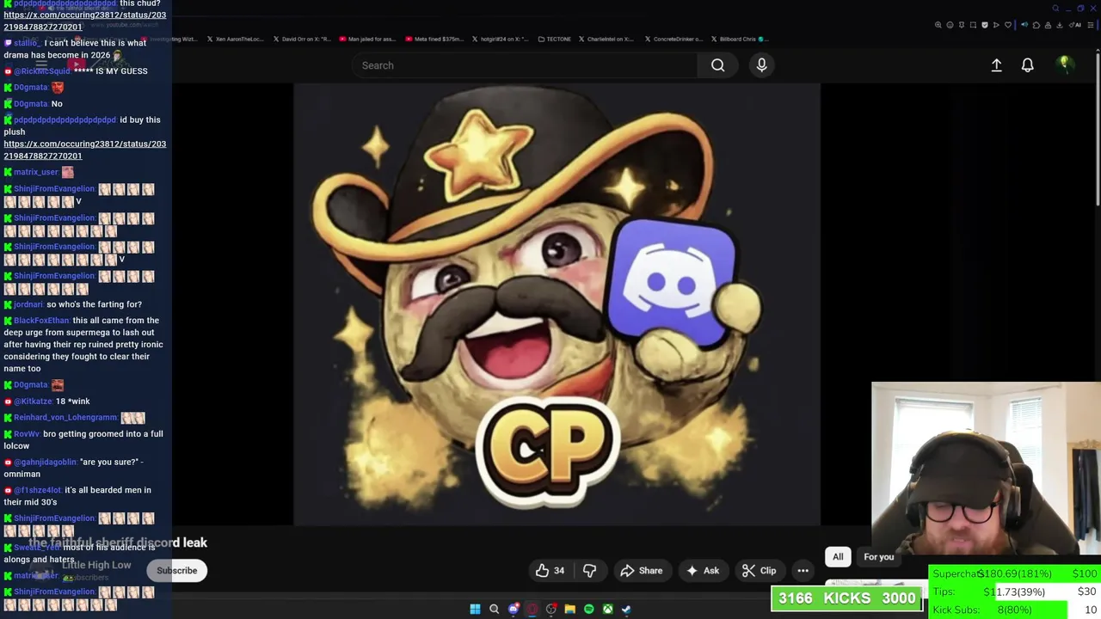Click chat username @f1shze4lot

coord(38,490)
